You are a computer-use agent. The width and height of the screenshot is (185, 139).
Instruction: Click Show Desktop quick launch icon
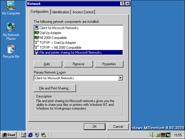pos(23,135)
